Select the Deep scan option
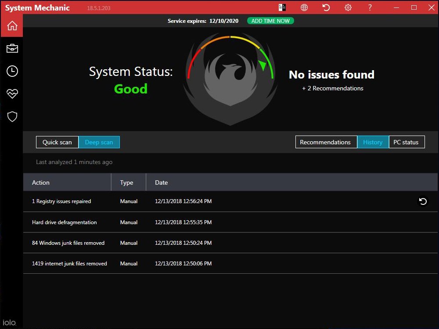 pos(99,142)
